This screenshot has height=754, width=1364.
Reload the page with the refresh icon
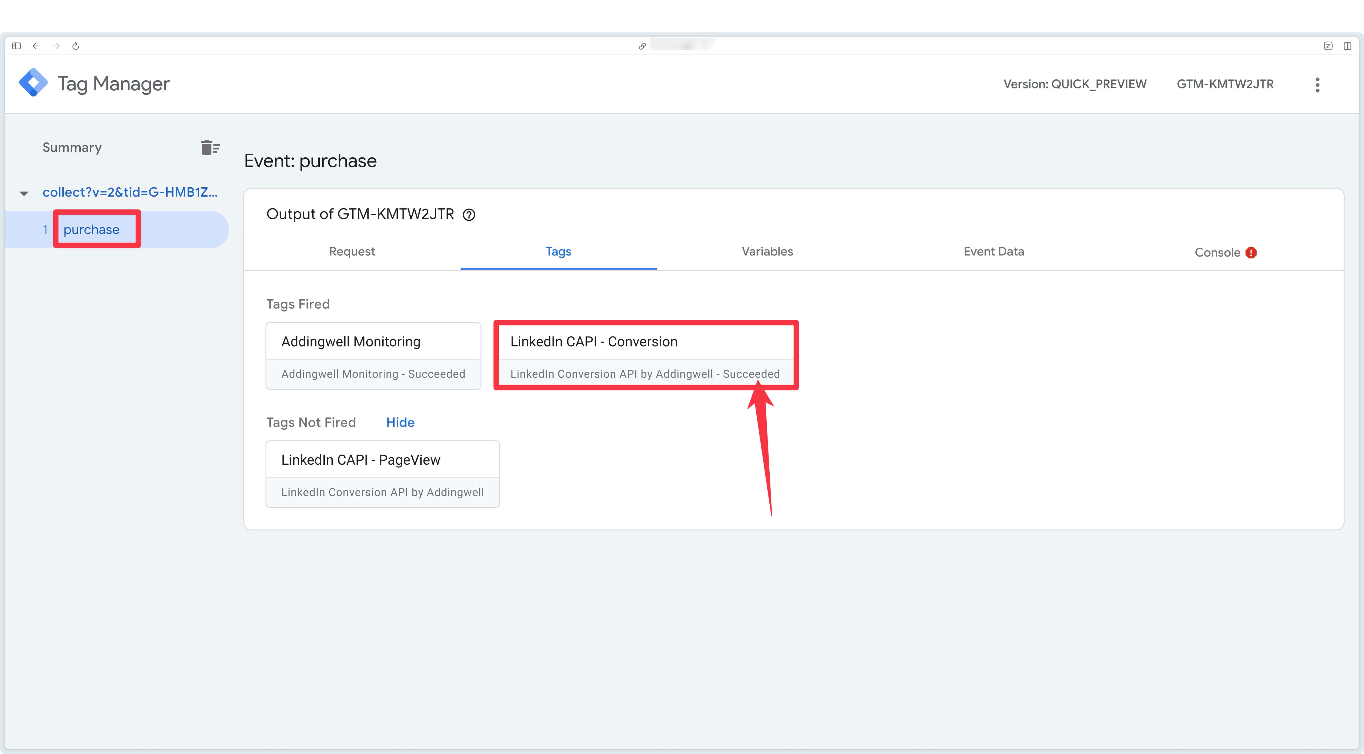[76, 46]
